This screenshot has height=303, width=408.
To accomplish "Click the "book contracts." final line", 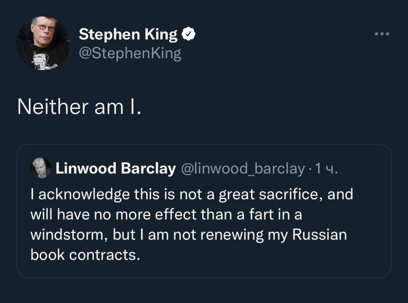I will coord(85,255).
